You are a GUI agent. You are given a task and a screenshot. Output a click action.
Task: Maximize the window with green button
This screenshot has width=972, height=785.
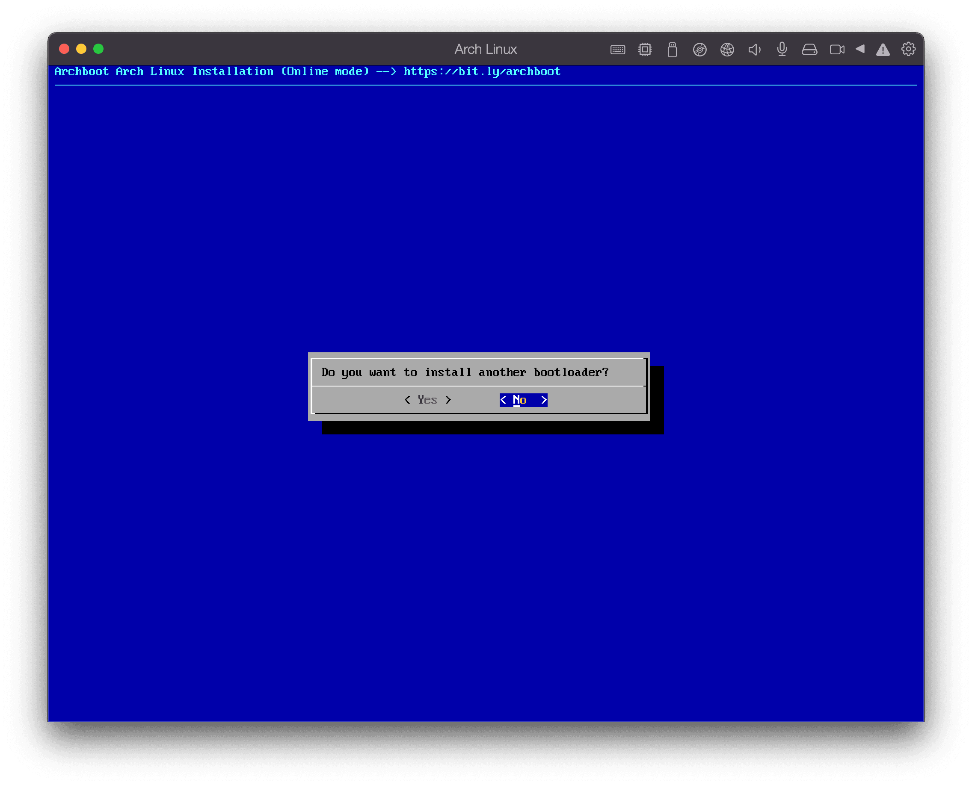click(x=98, y=49)
